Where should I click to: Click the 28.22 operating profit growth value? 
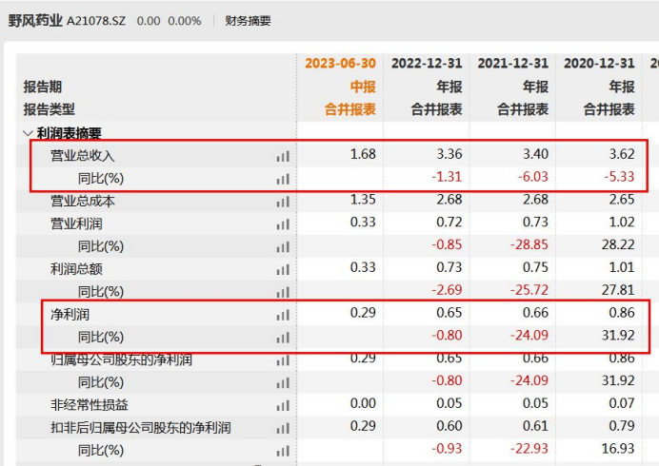(618, 244)
